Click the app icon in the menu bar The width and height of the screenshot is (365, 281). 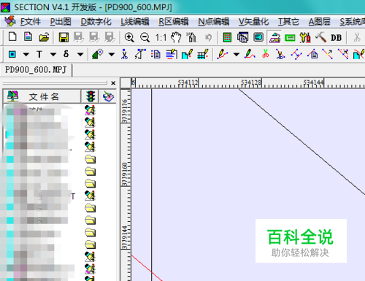point(10,21)
